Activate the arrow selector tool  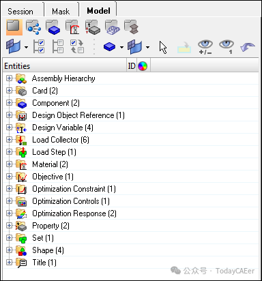pos(163,47)
